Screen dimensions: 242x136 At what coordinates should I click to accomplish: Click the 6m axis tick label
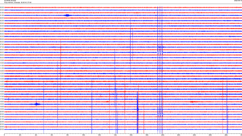[52, 135]
